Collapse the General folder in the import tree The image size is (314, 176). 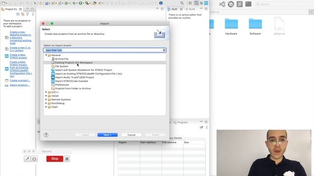coord(46,55)
